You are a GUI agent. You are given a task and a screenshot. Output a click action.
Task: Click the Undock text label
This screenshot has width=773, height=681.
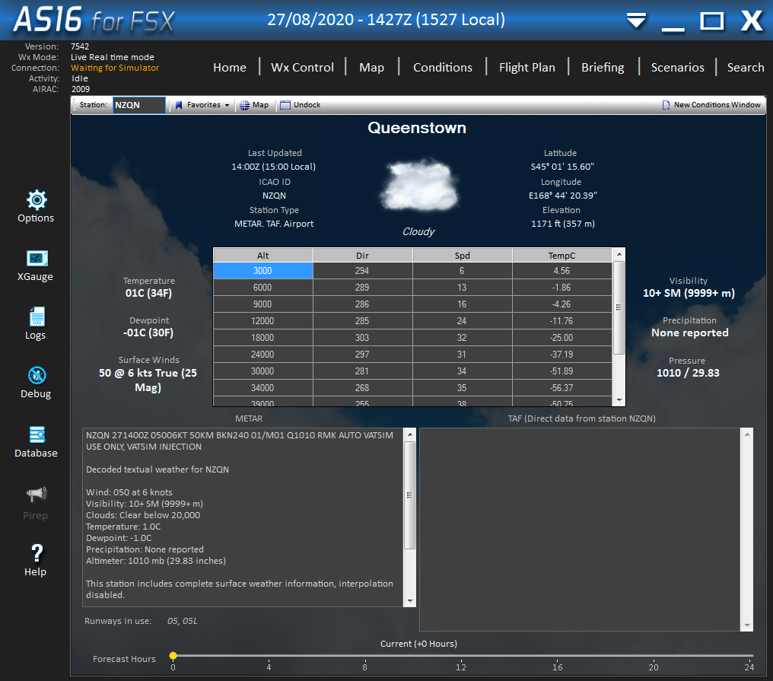click(x=307, y=105)
